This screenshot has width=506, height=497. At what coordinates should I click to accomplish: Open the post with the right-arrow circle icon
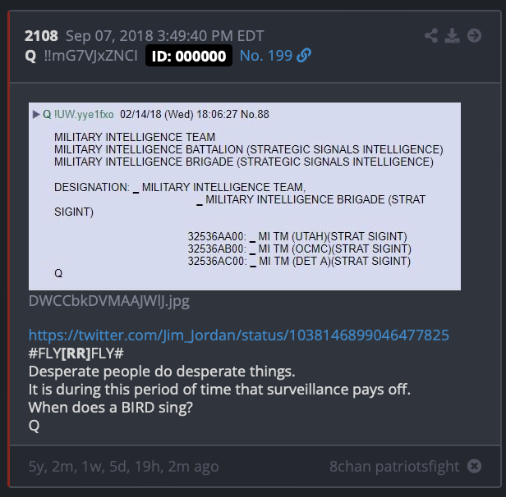point(475,35)
